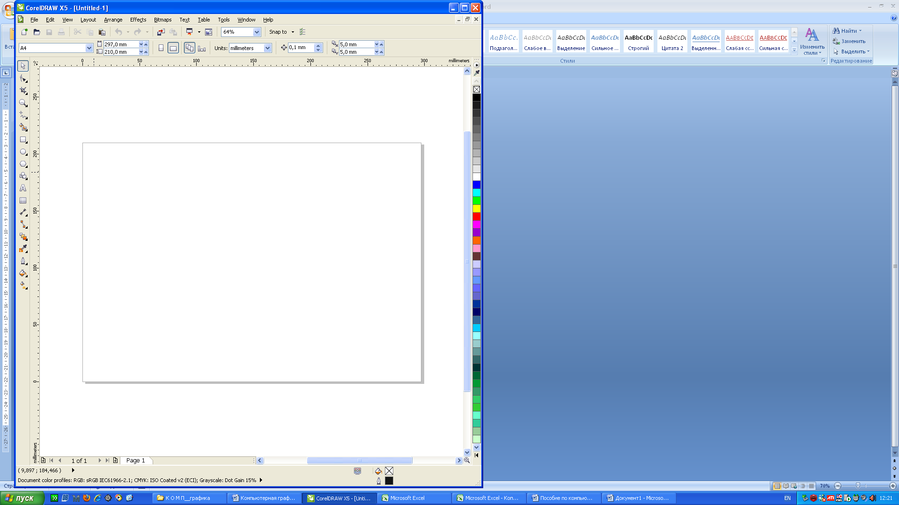Image resolution: width=899 pixels, height=505 pixels.
Task: Select the no-color X swatch in palette
Action: (476, 89)
